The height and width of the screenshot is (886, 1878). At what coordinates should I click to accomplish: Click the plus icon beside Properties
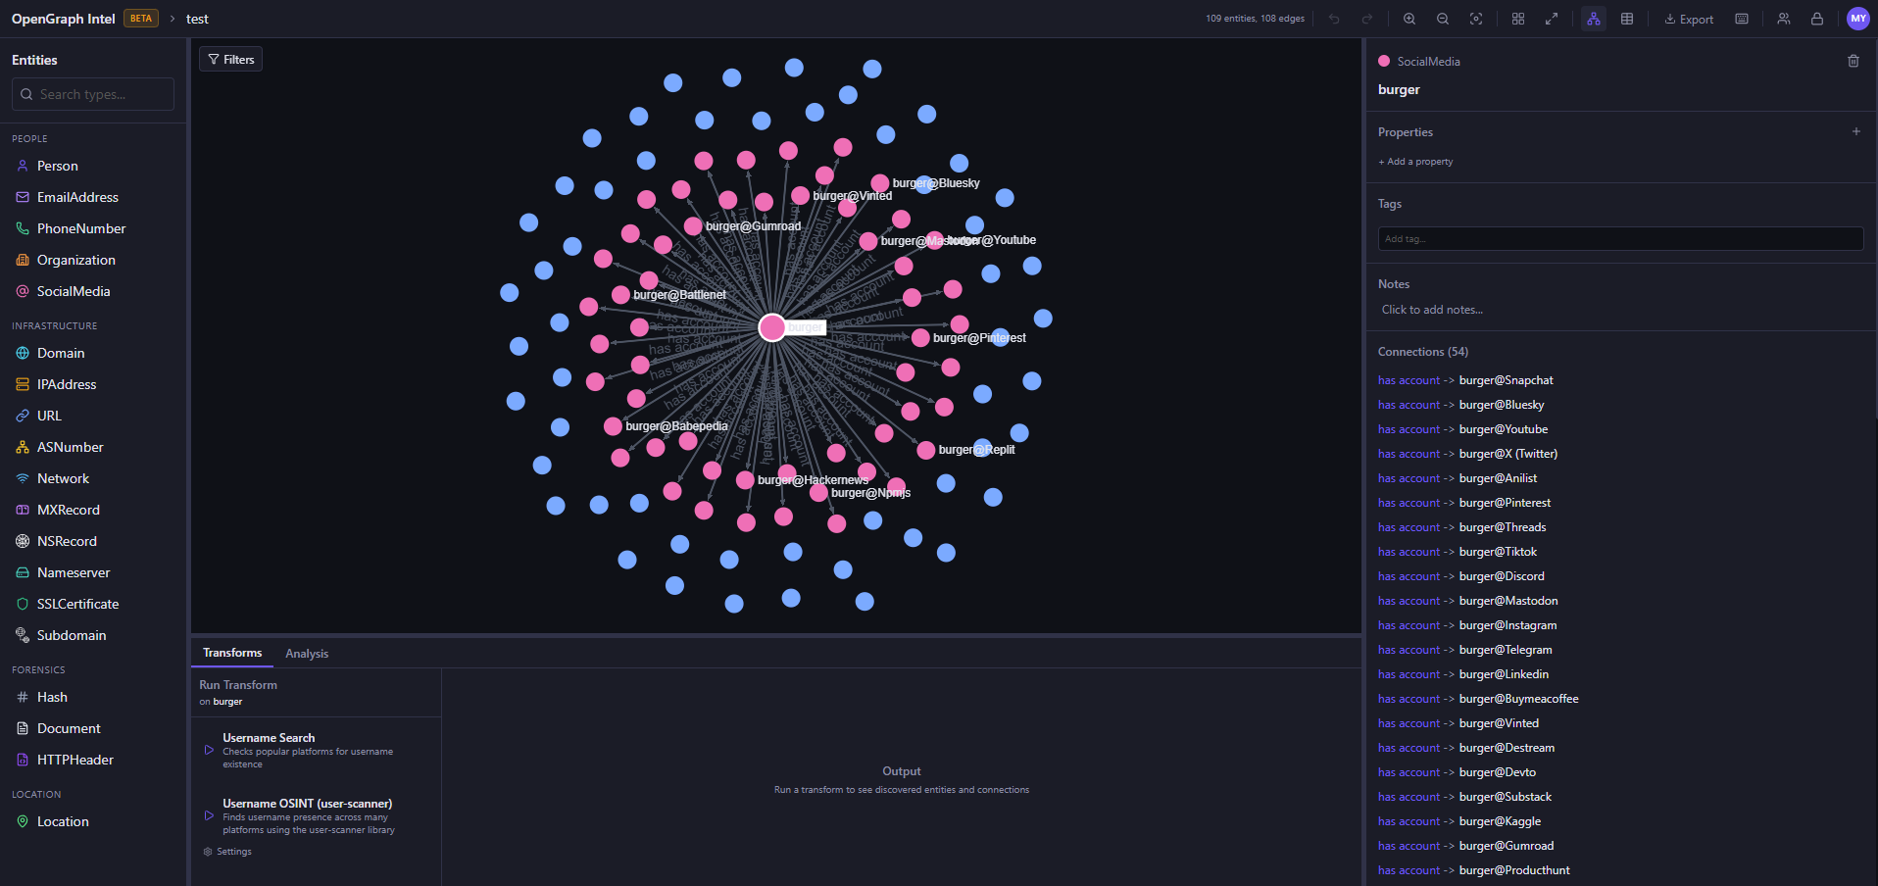coord(1855,131)
